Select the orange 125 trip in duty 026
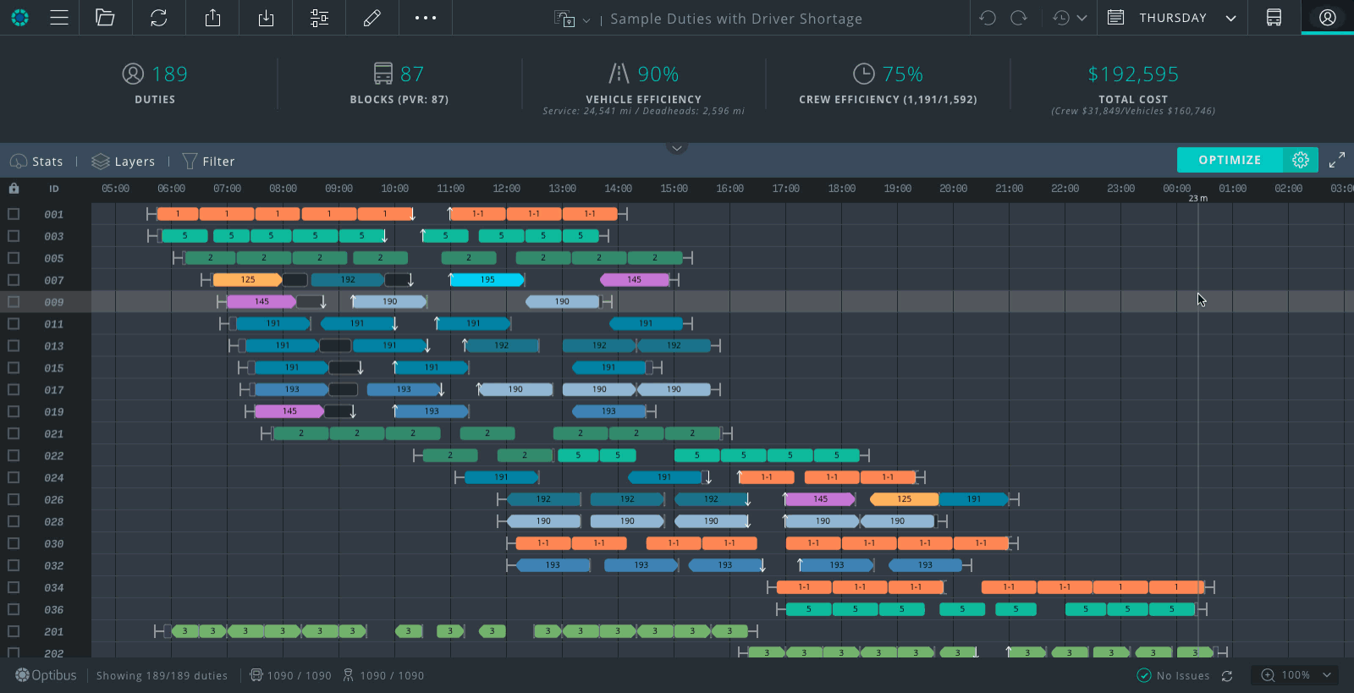This screenshot has width=1354, height=693. point(904,499)
